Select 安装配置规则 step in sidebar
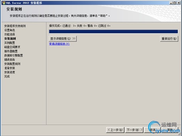This screenshot has height=136, width=182. coord(12,64)
